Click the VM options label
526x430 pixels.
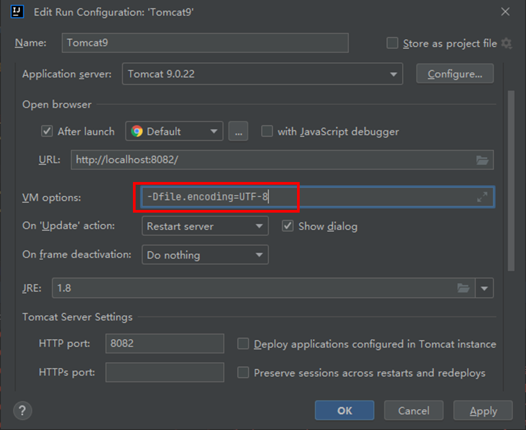coord(51,197)
